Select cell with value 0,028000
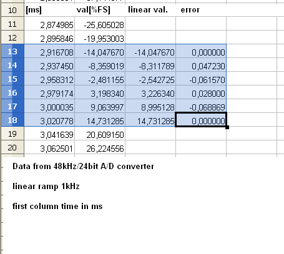Image resolution: width=284 pixels, height=254 pixels. pyautogui.click(x=201, y=92)
